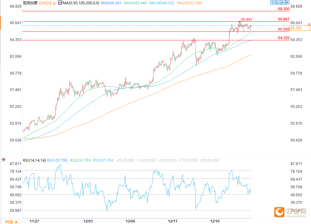Click the rightmost blue chart tool icon
The width and height of the screenshot is (311, 224).
(287, 3)
